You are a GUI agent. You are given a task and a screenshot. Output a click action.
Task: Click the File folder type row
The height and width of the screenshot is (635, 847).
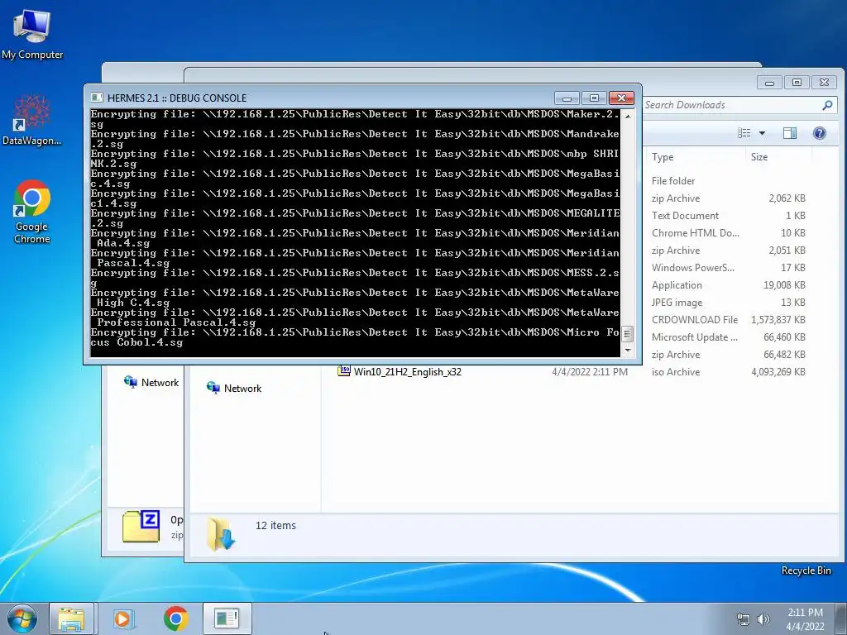(673, 181)
